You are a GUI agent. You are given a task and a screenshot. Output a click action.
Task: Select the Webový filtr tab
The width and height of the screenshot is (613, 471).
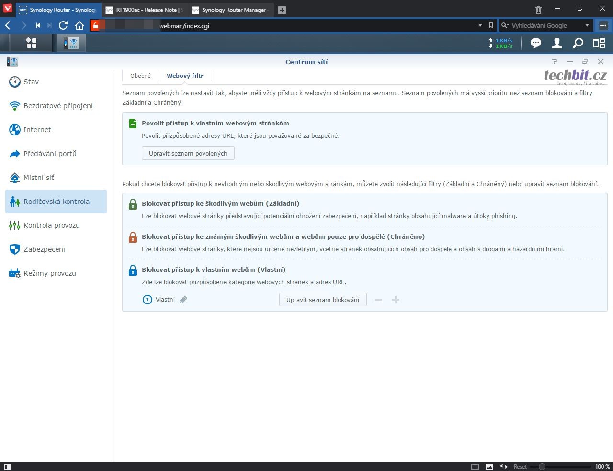click(185, 76)
